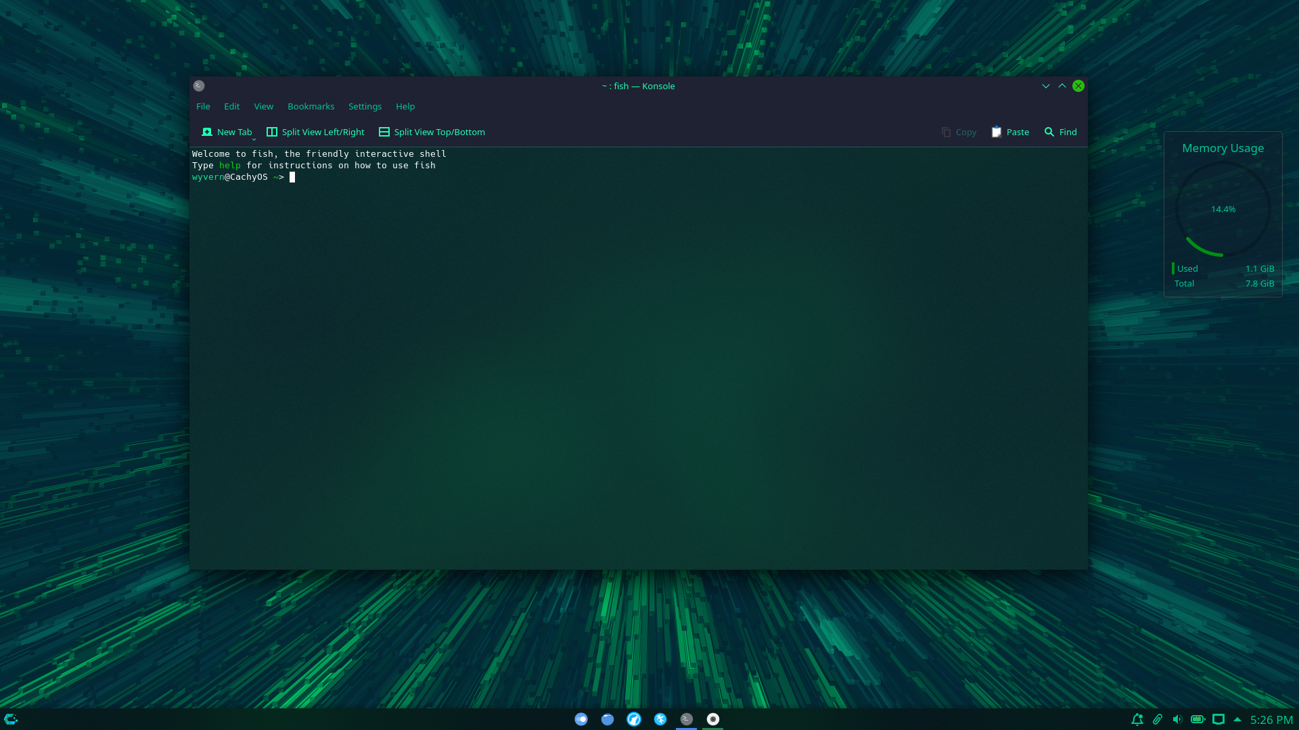Open the Bookmarks menu in Konsole

pyautogui.click(x=311, y=106)
